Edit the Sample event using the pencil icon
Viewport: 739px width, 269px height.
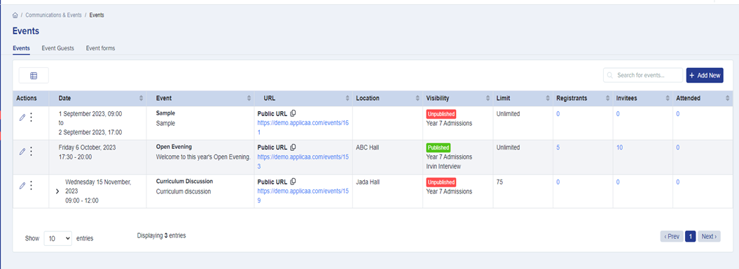[x=22, y=117]
